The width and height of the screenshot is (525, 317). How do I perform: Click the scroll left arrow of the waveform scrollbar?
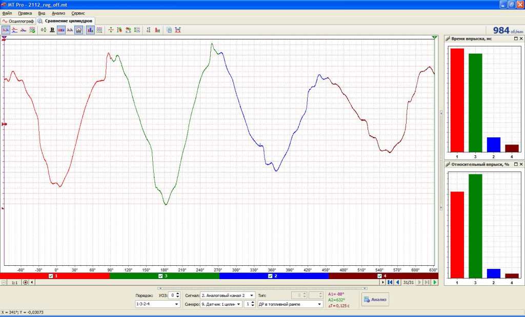click(x=32, y=283)
